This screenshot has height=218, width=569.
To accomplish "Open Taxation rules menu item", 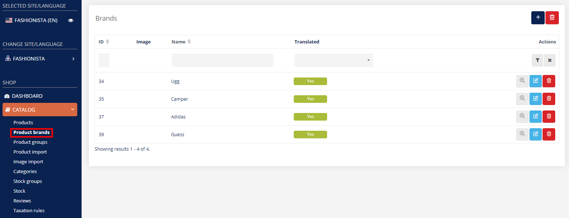I will pyautogui.click(x=29, y=210).
